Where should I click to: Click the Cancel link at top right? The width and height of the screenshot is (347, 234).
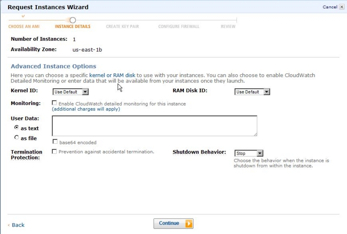point(330,7)
